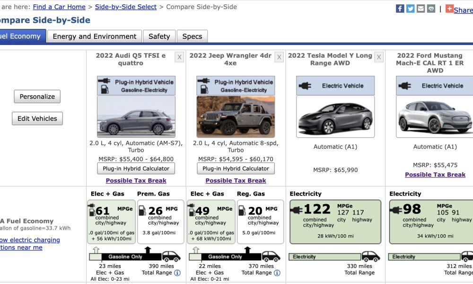The height and width of the screenshot is (284, 473).
Task: Click the plug icon beside Tesla's 122 MPGe
Action: [x=296, y=210]
